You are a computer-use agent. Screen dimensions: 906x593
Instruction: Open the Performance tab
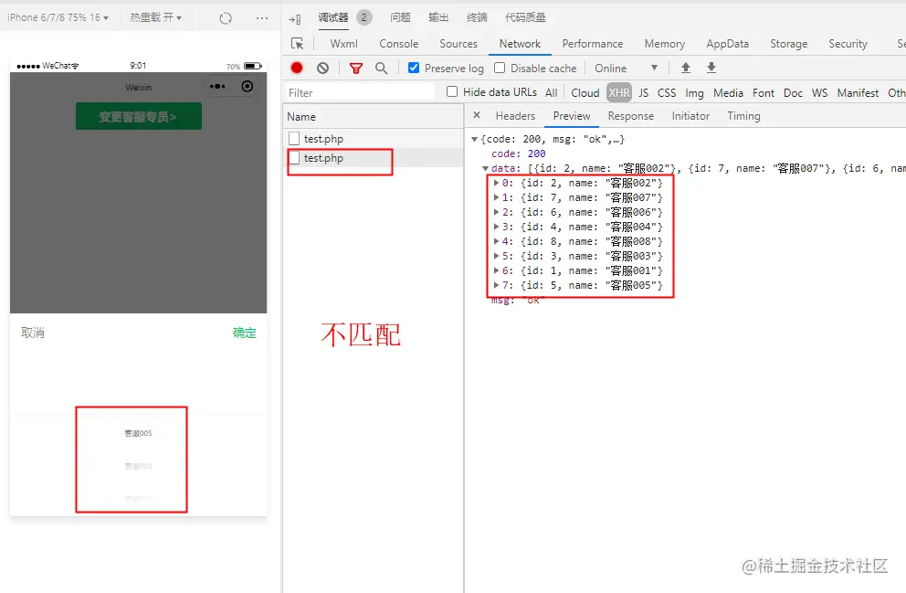coord(592,43)
